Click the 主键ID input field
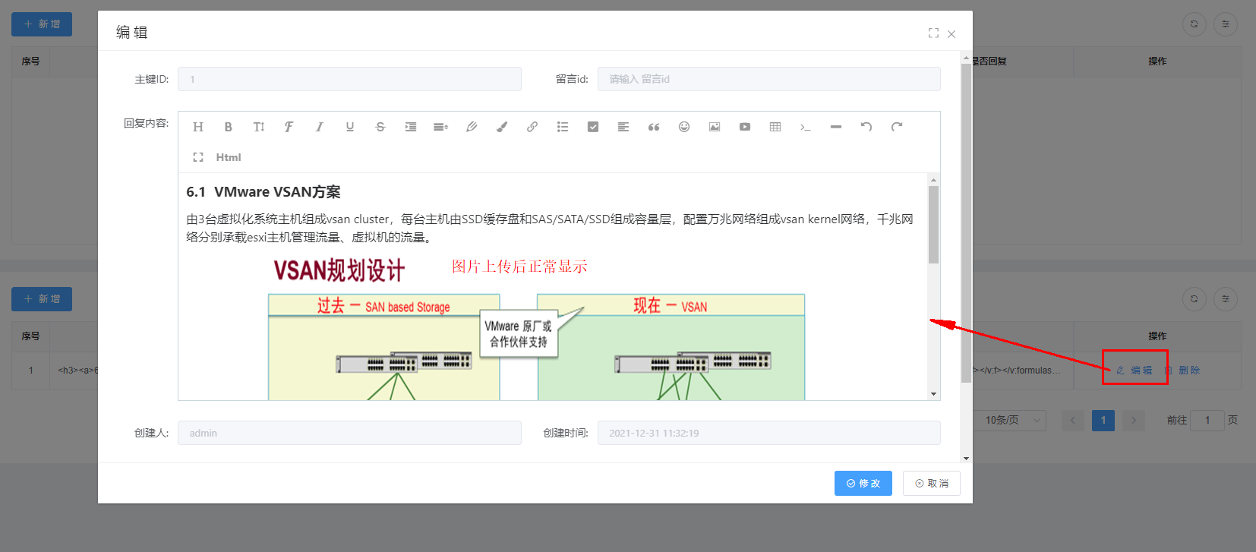 coord(349,79)
